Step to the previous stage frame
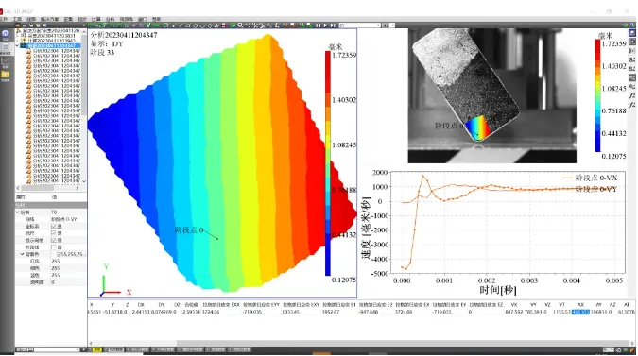 pyautogui.click(x=318, y=25)
